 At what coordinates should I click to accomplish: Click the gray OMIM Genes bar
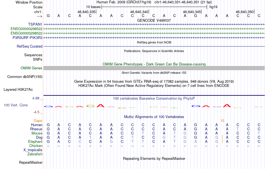point(154,68)
